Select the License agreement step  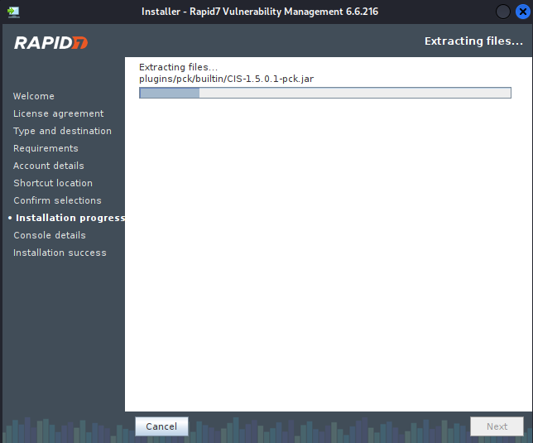tap(59, 113)
